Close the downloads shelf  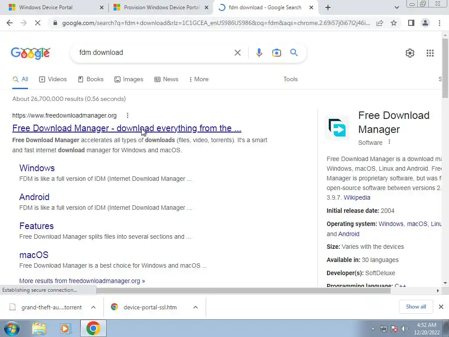click(441, 307)
